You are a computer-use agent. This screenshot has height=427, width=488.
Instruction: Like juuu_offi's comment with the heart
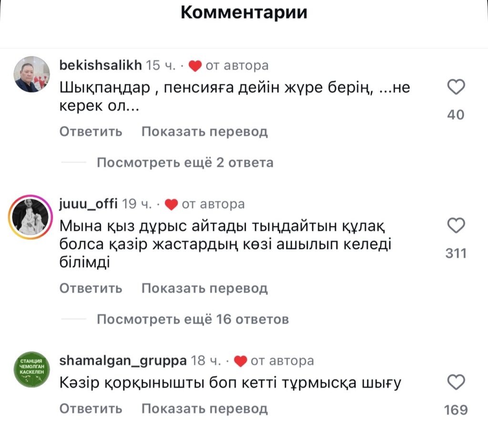click(x=457, y=226)
